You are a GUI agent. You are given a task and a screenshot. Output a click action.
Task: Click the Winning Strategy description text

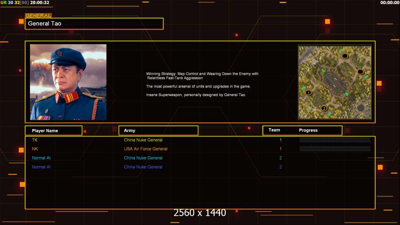202,76
